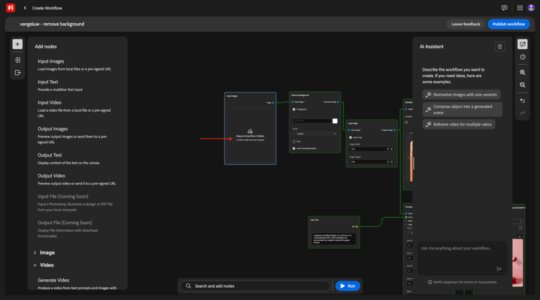Click the upload icon in Input Images node

pos(250,131)
